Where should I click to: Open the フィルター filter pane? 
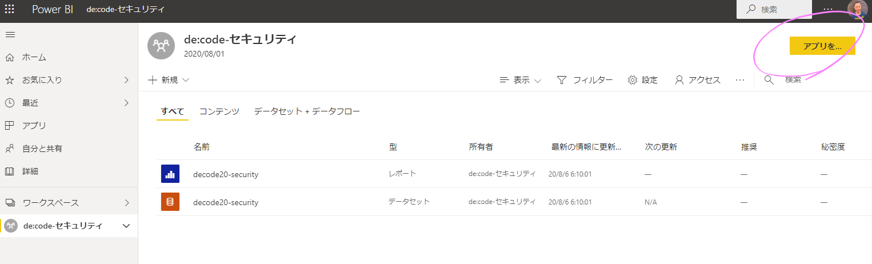tap(585, 80)
